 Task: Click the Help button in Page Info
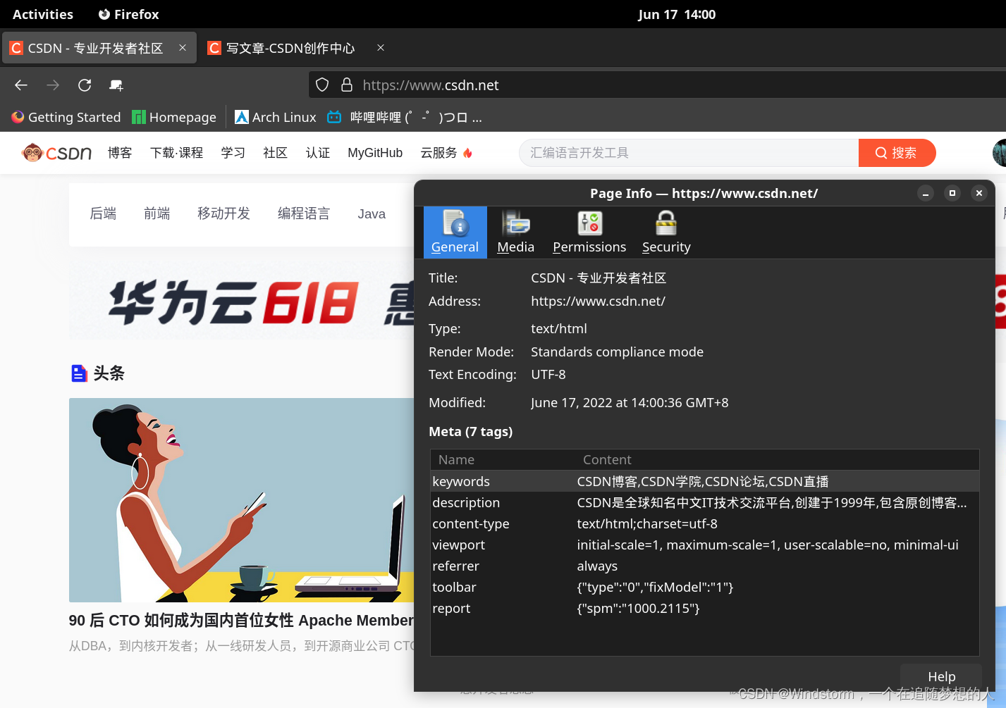pos(941,676)
